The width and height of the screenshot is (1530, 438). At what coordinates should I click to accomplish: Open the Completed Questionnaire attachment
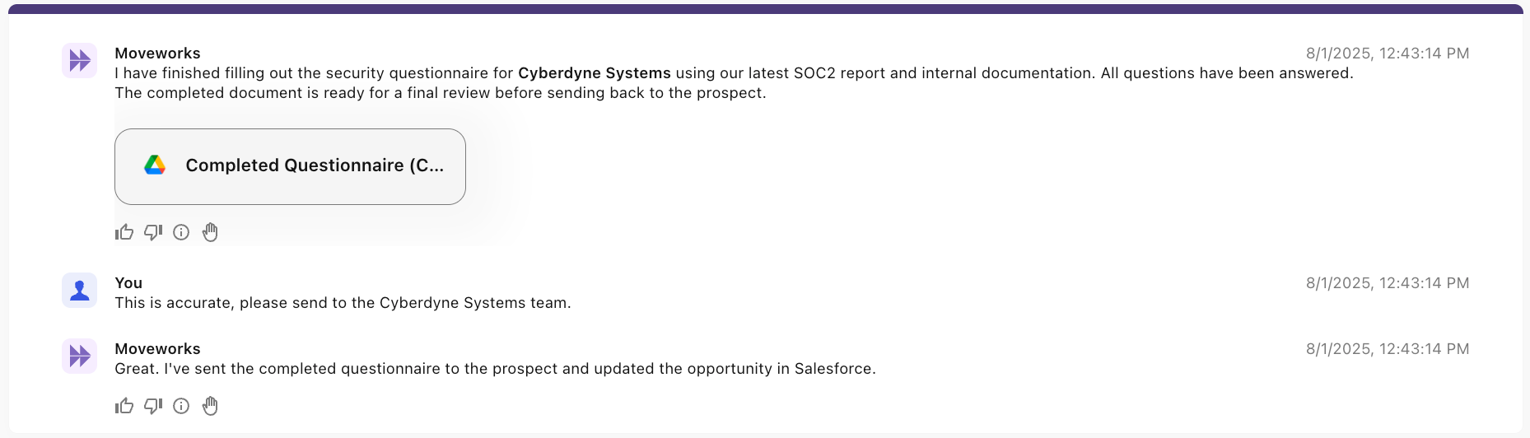[x=314, y=165]
